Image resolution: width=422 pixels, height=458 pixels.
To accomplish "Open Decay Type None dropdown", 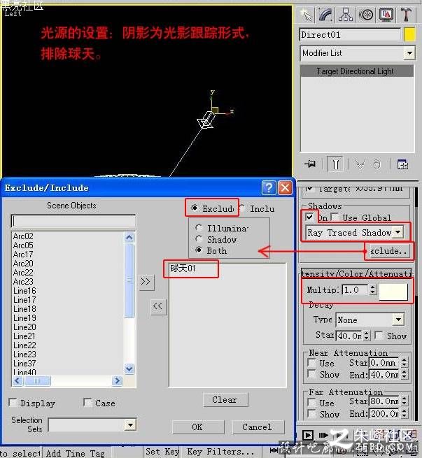I will (398, 320).
